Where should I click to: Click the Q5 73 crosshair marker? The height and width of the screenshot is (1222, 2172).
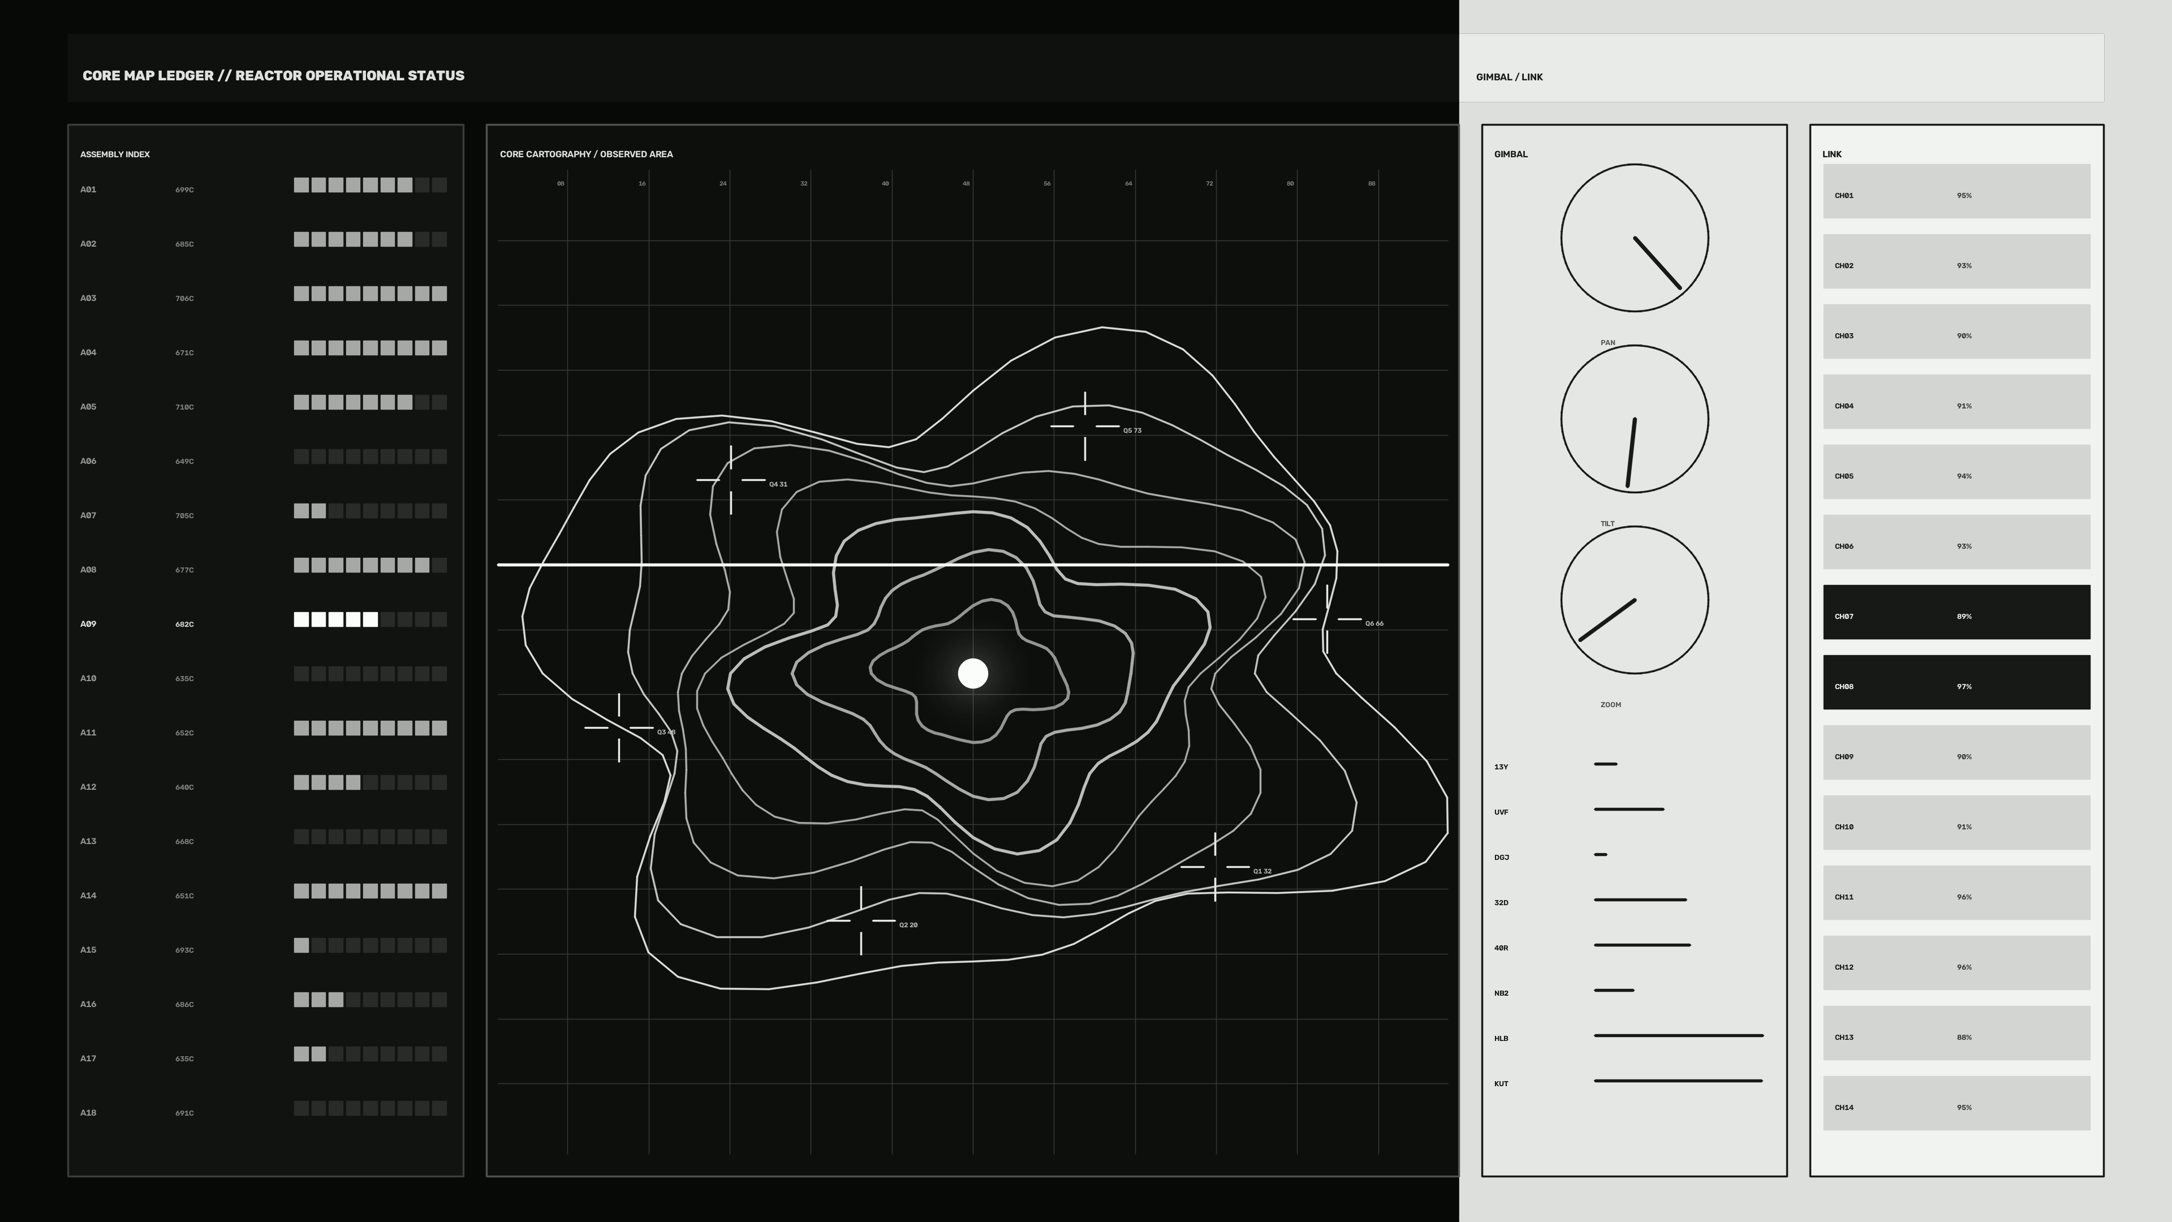point(1084,426)
